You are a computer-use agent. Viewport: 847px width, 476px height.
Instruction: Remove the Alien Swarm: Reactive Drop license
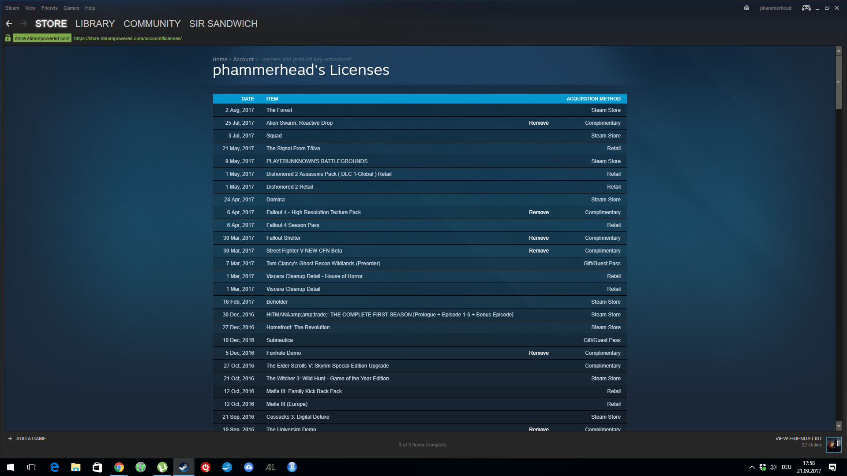(539, 123)
